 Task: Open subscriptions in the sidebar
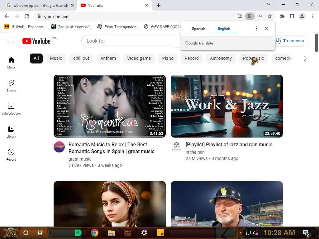(11, 109)
